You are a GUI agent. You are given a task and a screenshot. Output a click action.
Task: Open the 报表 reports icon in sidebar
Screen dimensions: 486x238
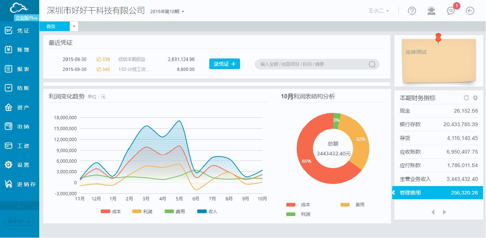tap(8, 69)
